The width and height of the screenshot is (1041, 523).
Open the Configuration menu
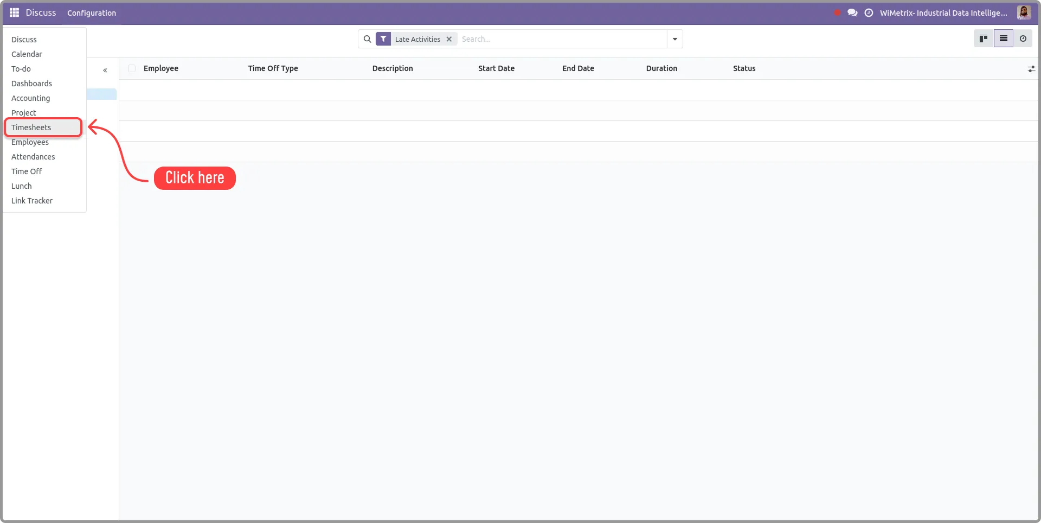pos(92,13)
